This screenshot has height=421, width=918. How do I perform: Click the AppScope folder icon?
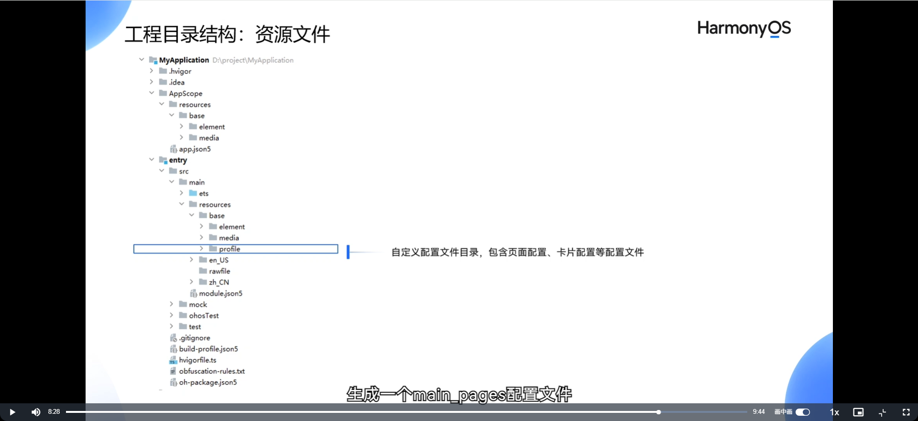pos(163,93)
